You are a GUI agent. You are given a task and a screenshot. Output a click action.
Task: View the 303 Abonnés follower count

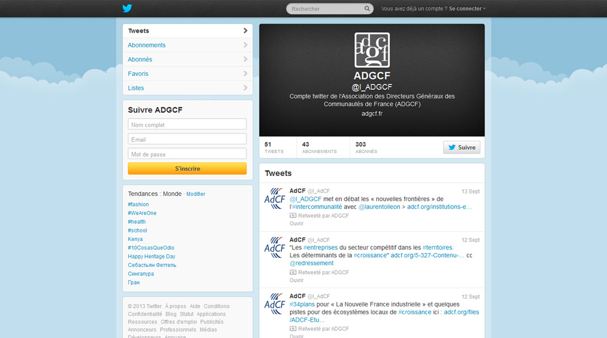(366, 147)
